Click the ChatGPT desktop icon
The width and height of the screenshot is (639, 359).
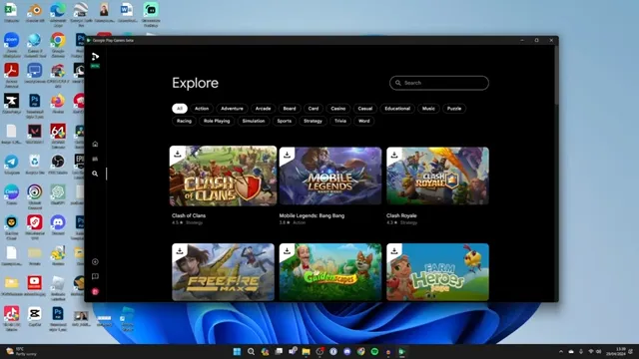coord(58,192)
